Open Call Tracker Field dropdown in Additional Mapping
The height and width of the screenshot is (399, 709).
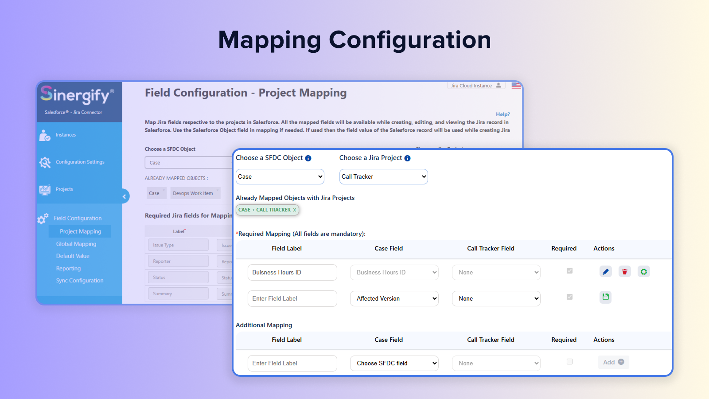(x=496, y=363)
